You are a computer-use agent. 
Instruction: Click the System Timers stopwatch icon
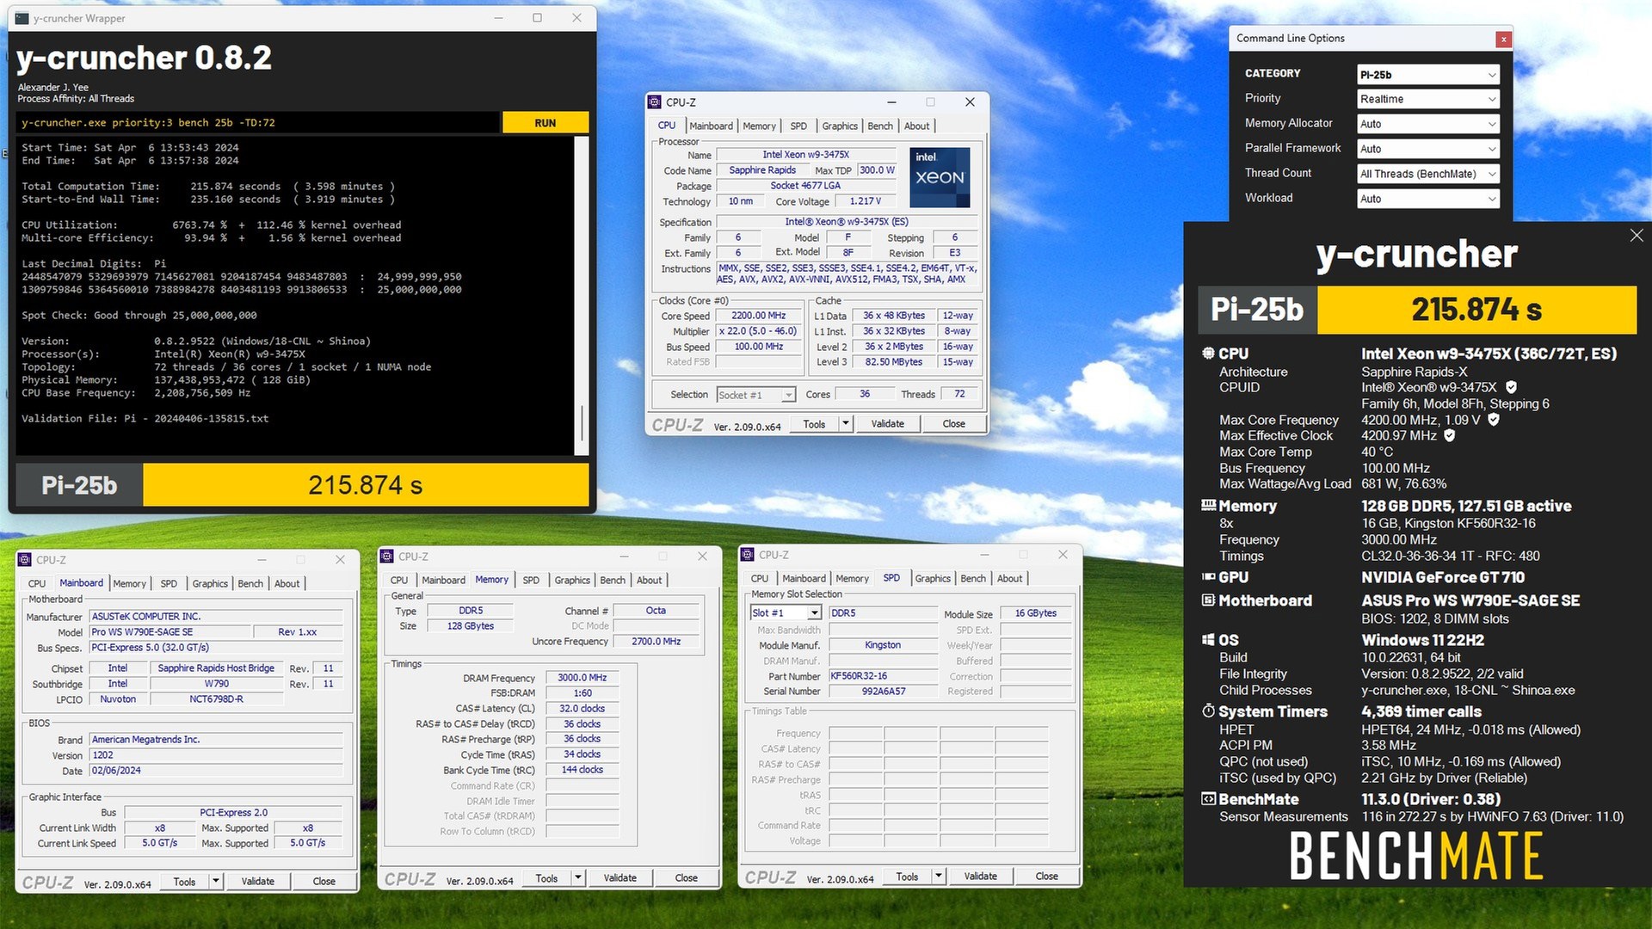pyautogui.click(x=1208, y=711)
